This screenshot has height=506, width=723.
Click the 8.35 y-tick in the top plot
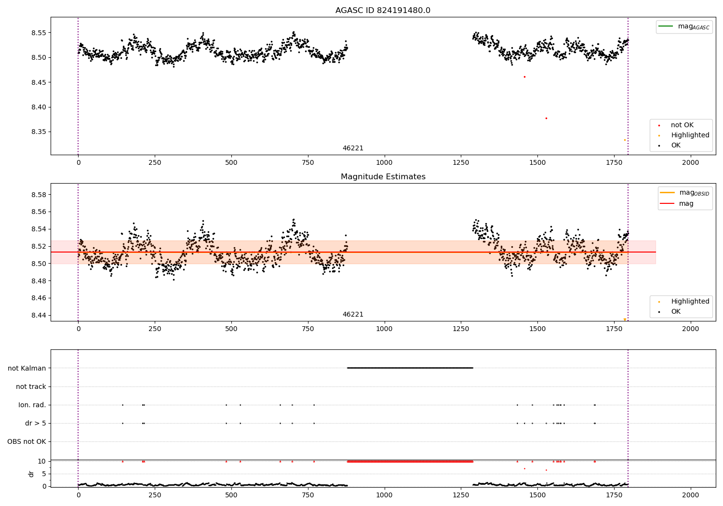(x=38, y=132)
